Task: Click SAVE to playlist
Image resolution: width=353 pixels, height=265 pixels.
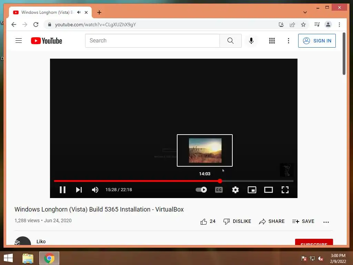Action: pos(303,222)
